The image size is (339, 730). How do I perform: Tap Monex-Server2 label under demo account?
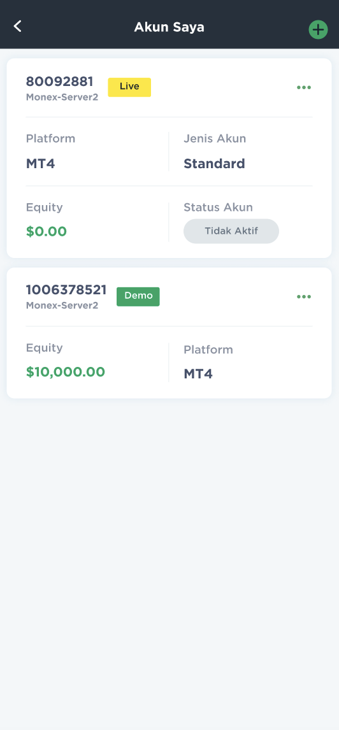[x=62, y=306]
